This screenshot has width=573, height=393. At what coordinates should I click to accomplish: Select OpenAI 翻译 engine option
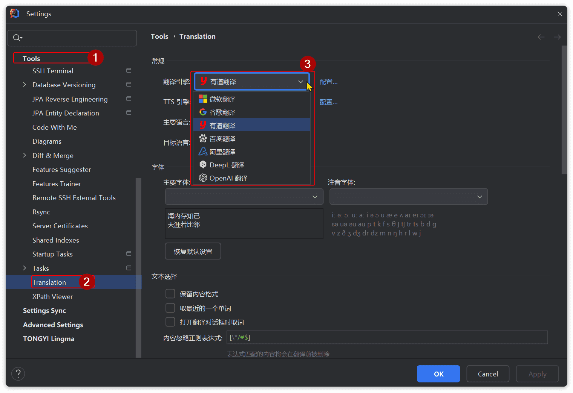pos(252,178)
